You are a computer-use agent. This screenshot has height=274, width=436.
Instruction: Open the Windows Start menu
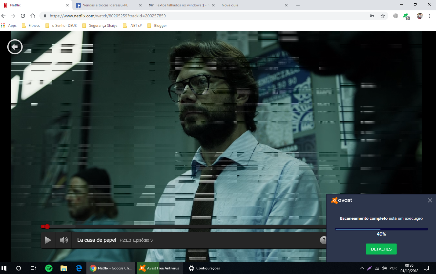coord(4,268)
